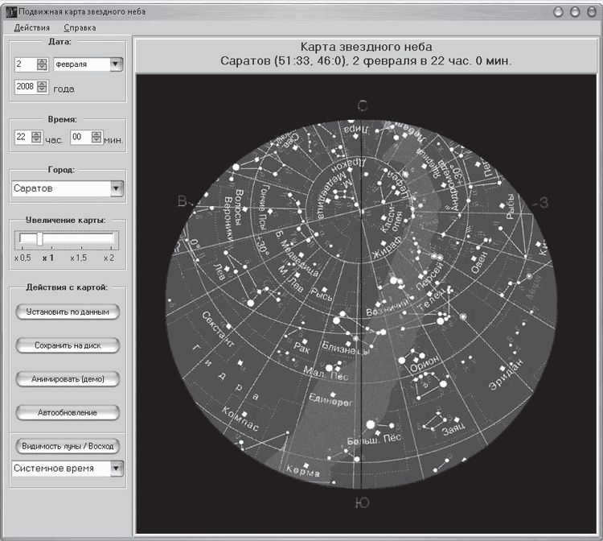Expand the month dropdown showing февраля
The height and width of the screenshot is (541, 603).
[115, 64]
